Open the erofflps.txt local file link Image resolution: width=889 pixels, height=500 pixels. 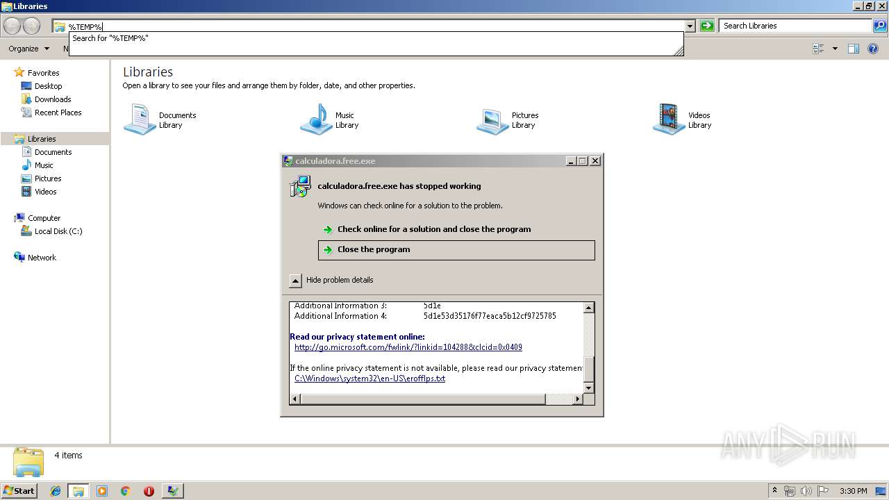click(x=369, y=378)
